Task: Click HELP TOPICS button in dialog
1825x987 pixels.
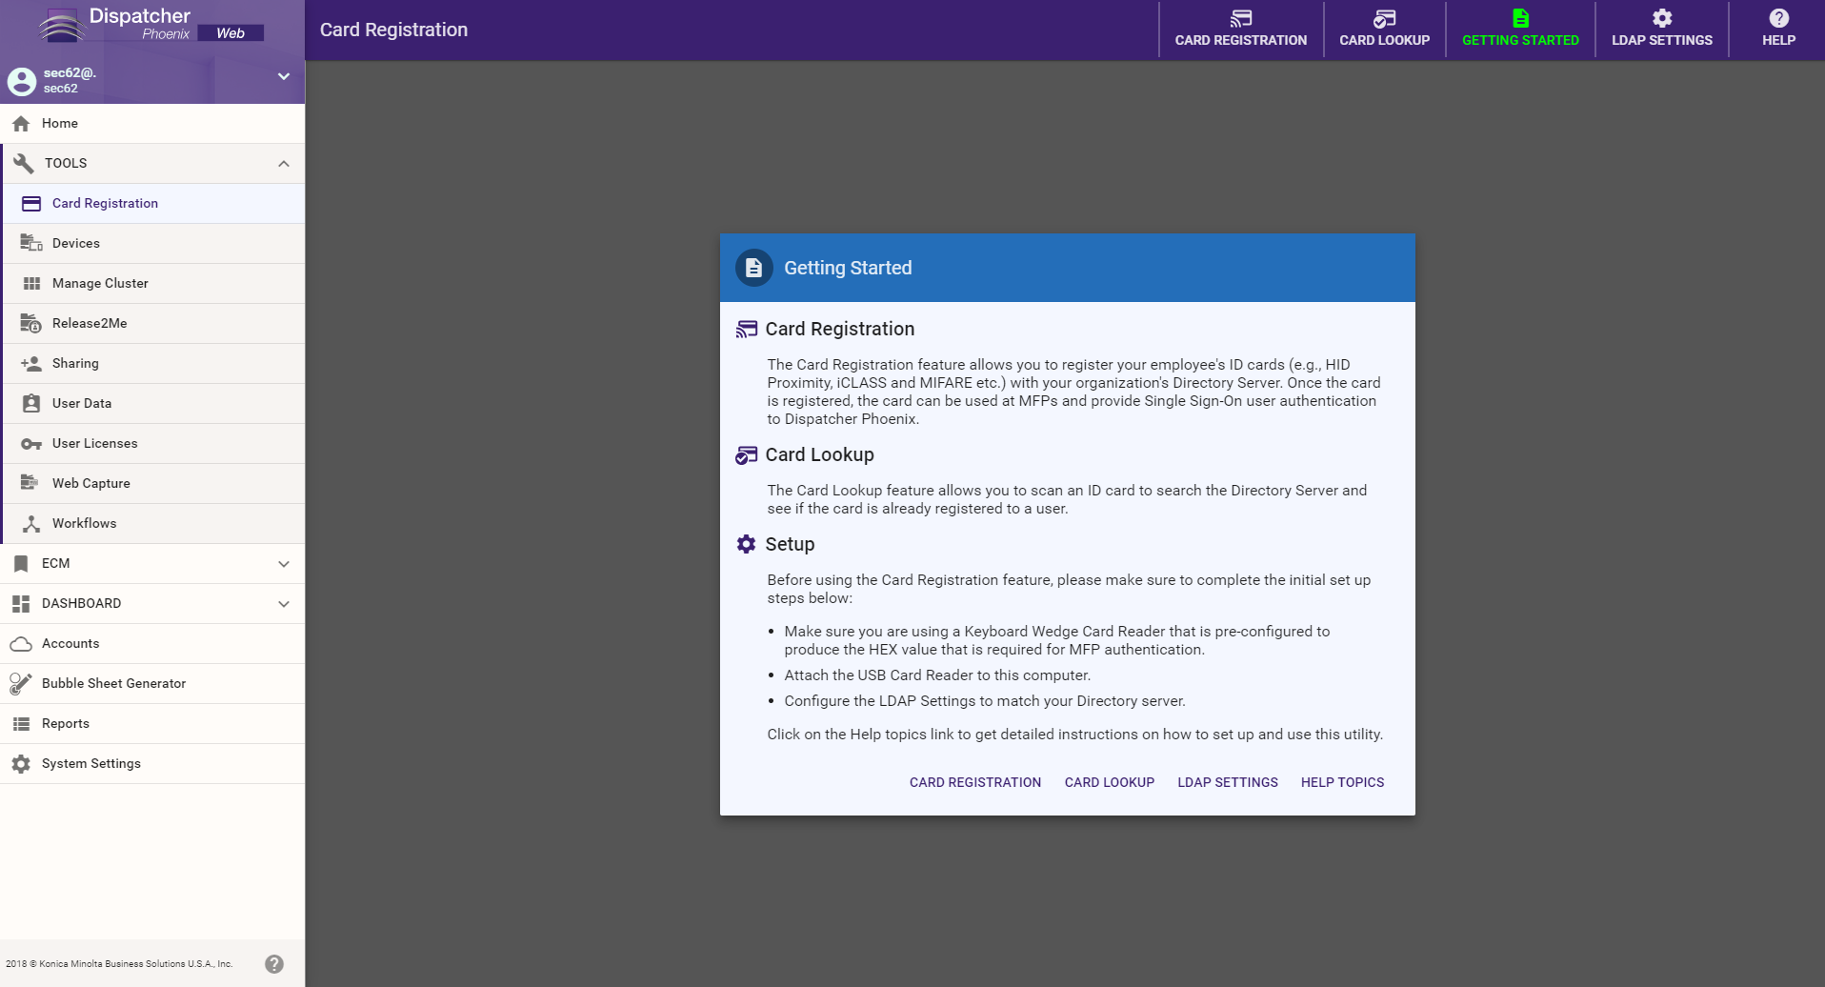Action: coord(1343,782)
